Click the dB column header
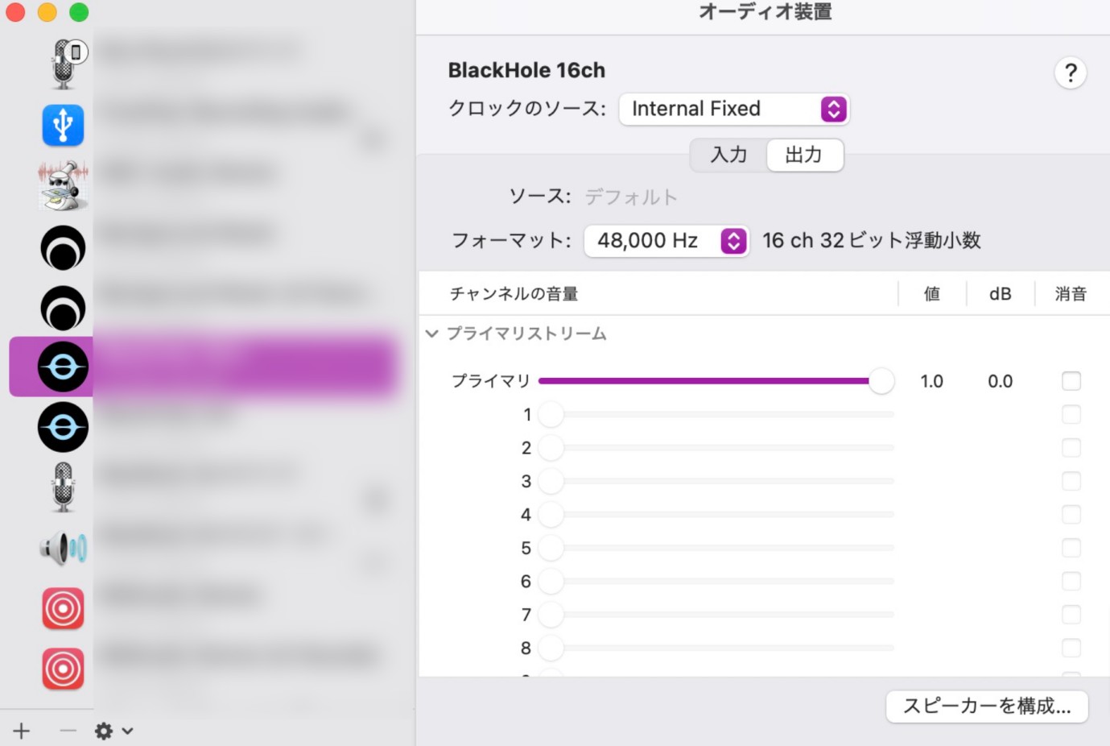The height and width of the screenshot is (746, 1110). (x=1001, y=294)
